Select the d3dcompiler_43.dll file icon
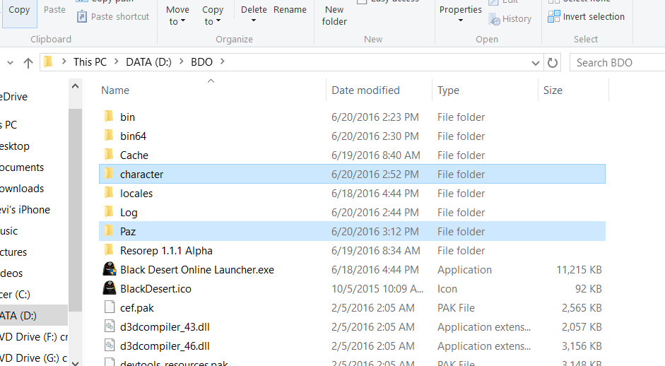The width and height of the screenshot is (665, 366). click(x=109, y=326)
